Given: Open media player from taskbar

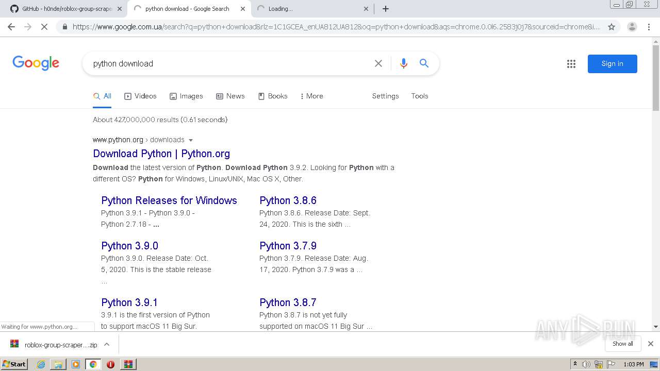Looking at the screenshot, I should pos(76,364).
